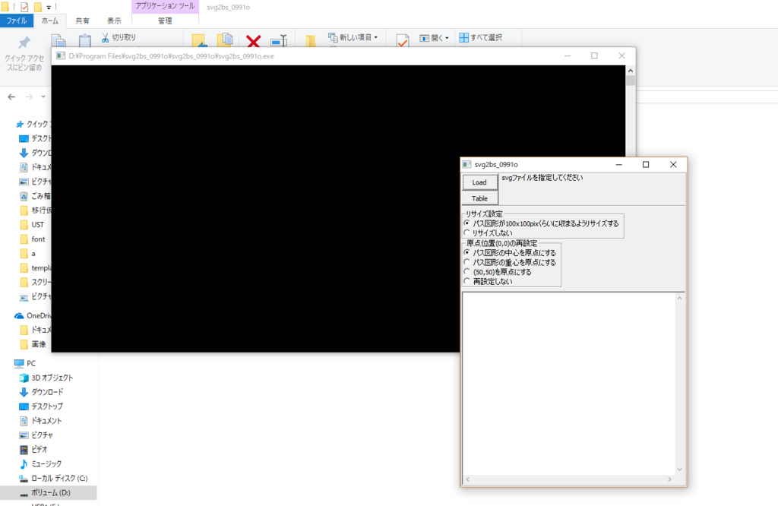This screenshot has height=506, width=778.
Task: Click the ビデオ icon under PC
Action: click(x=24, y=450)
